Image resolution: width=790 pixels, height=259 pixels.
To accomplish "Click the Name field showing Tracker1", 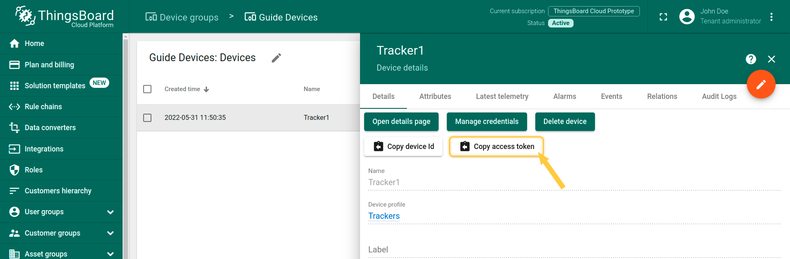I will pyautogui.click(x=574, y=182).
